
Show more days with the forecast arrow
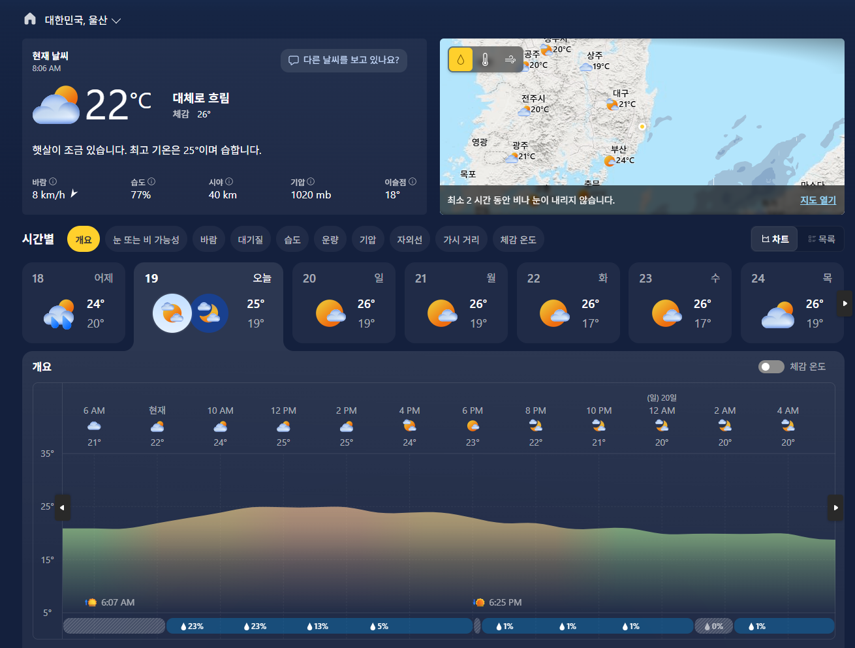click(x=845, y=303)
